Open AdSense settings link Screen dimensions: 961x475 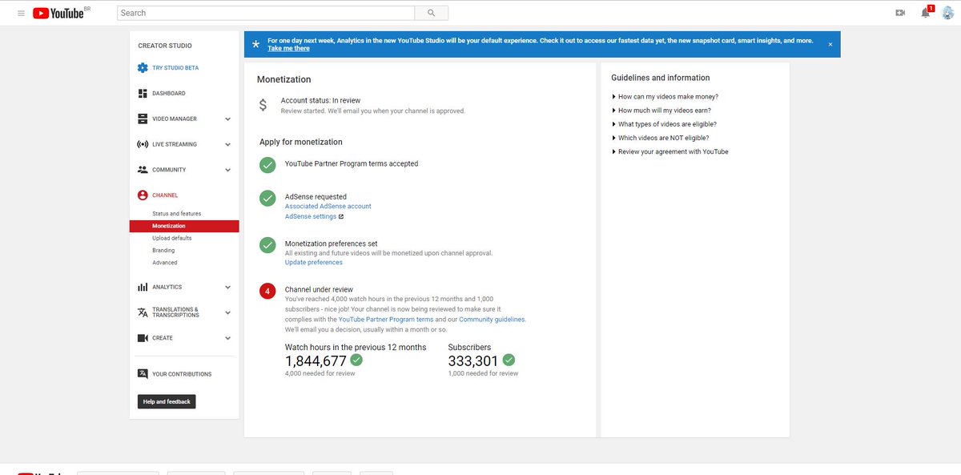point(311,216)
